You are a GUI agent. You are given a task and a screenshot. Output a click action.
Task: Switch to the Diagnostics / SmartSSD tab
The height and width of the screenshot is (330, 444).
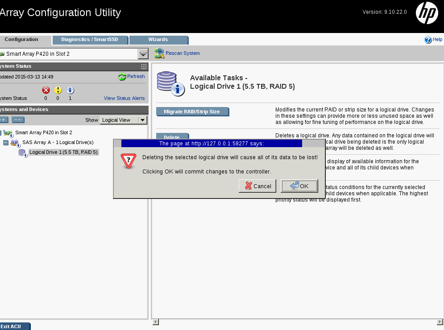point(90,40)
